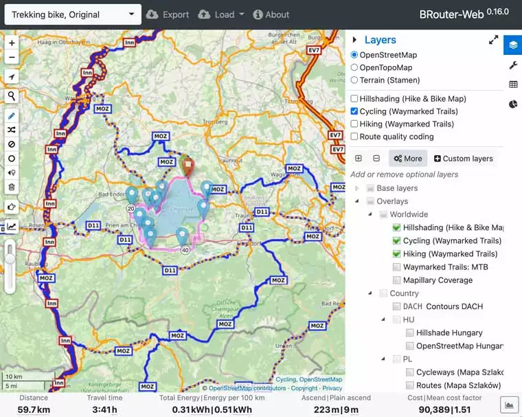Zoom out on the map
Screen dimensions: 522x417
[12, 57]
